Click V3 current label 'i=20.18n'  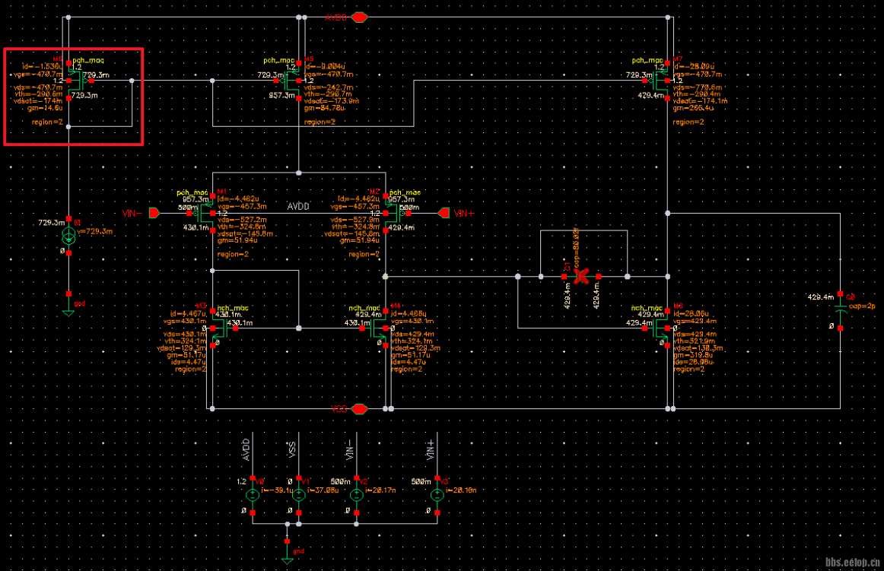point(461,490)
